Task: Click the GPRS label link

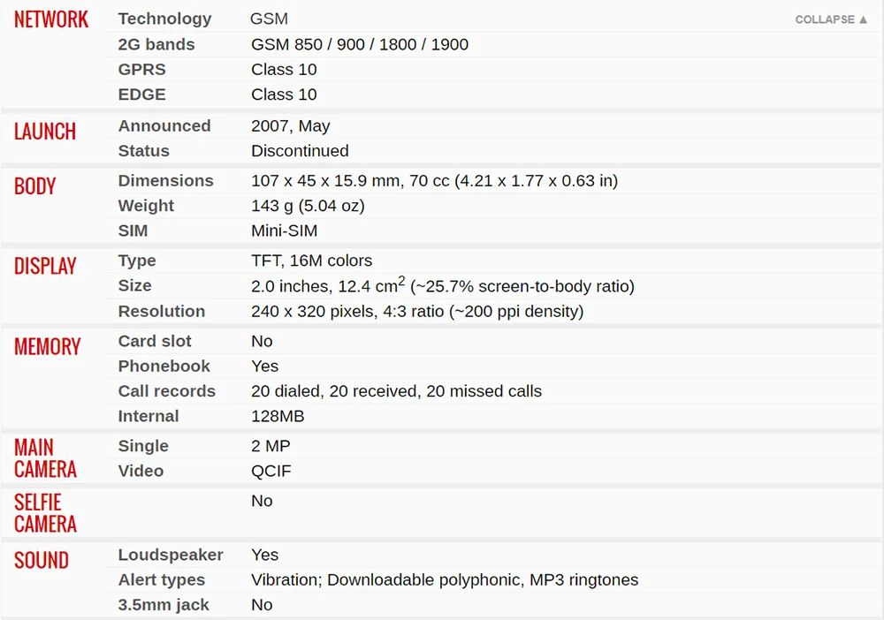Action: (x=142, y=69)
